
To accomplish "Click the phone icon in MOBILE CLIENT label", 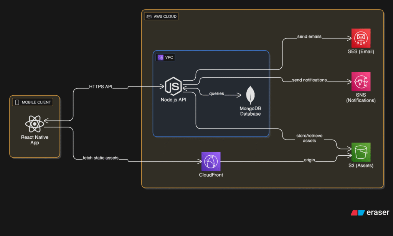I will coord(17,102).
